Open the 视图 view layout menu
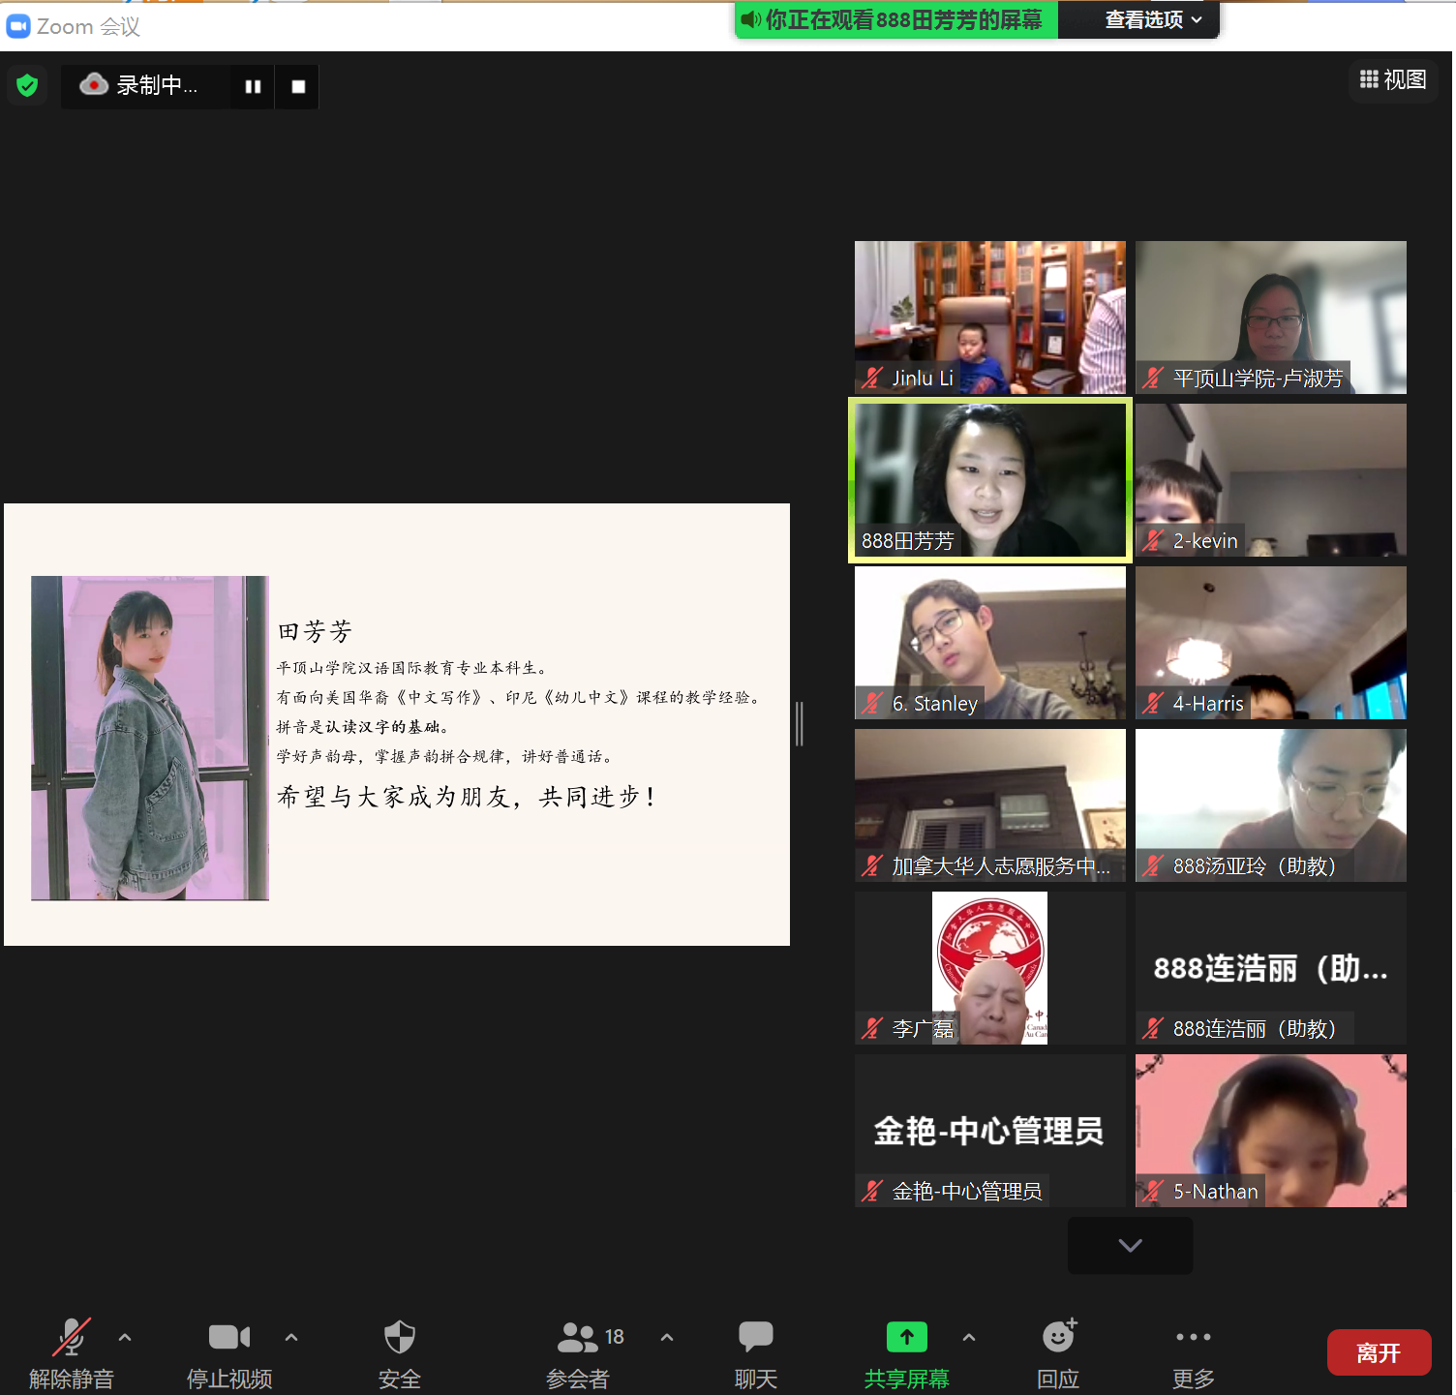 (1393, 79)
